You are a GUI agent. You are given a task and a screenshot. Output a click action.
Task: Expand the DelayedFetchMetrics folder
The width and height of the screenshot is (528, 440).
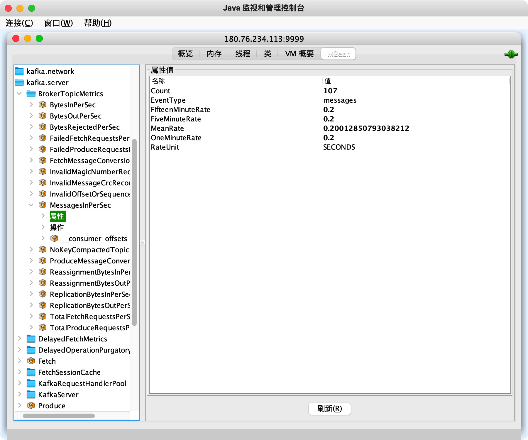pos(19,339)
